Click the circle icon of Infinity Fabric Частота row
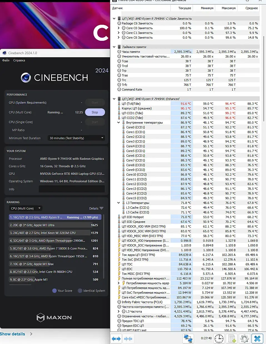The width and height of the screenshot is (266, 344). point(119,302)
